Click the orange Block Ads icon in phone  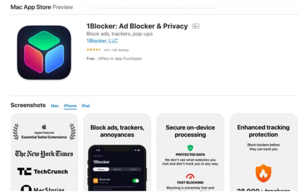[x=95, y=180]
